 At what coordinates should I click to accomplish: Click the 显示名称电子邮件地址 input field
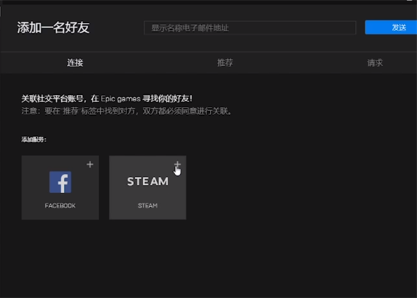250,28
